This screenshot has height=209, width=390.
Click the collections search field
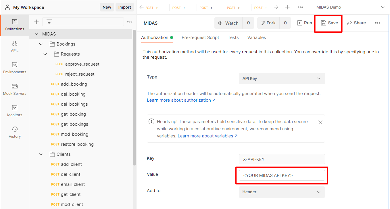coord(83,22)
